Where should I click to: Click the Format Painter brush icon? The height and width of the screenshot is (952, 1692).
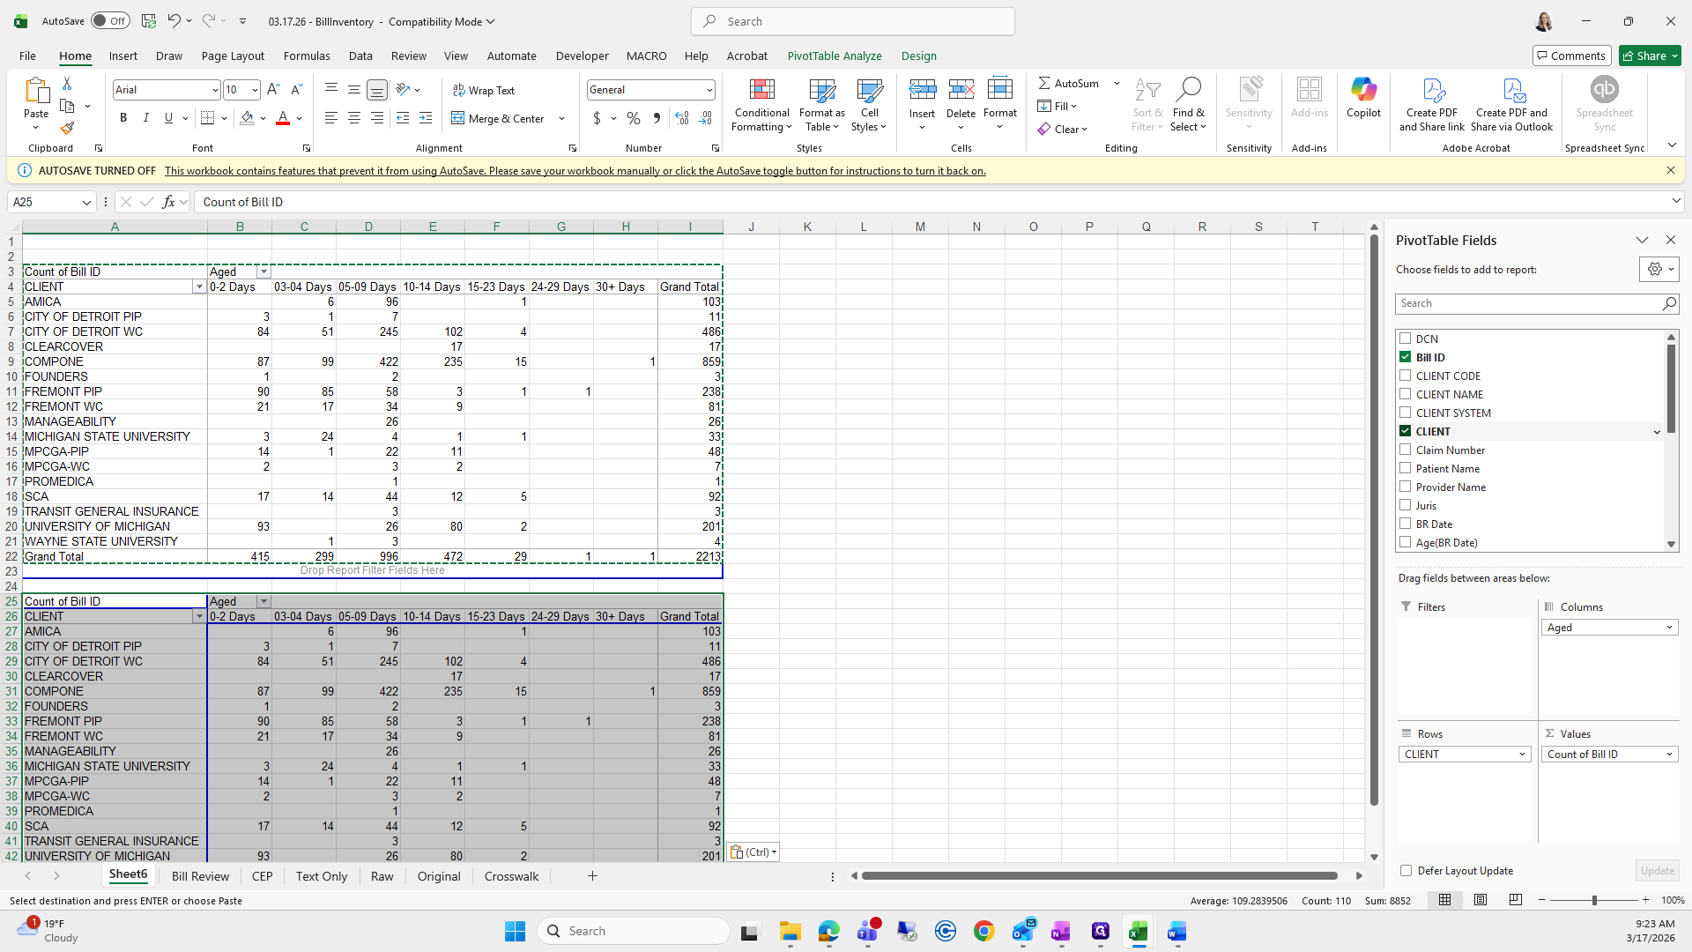67,129
